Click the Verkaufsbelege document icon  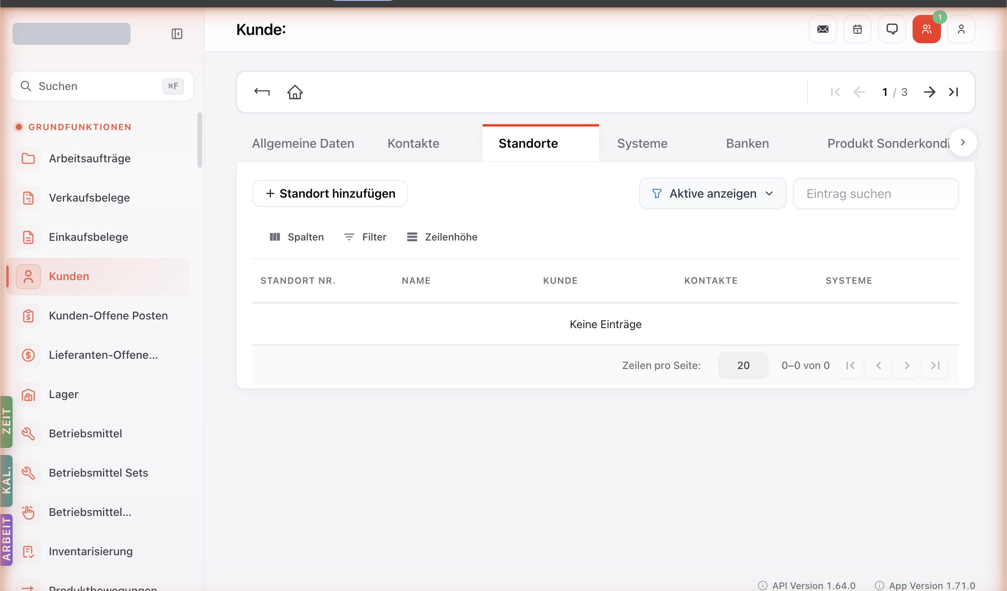[28, 198]
